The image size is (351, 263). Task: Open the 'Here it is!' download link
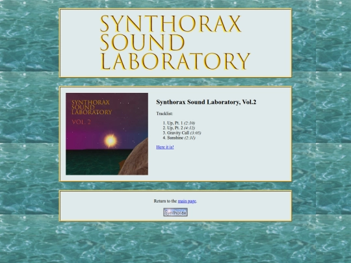point(165,147)
